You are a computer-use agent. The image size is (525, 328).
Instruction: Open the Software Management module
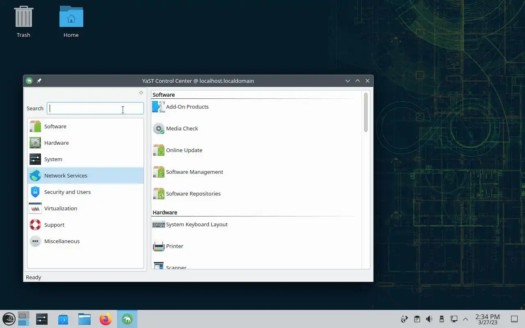click(188, 172)
